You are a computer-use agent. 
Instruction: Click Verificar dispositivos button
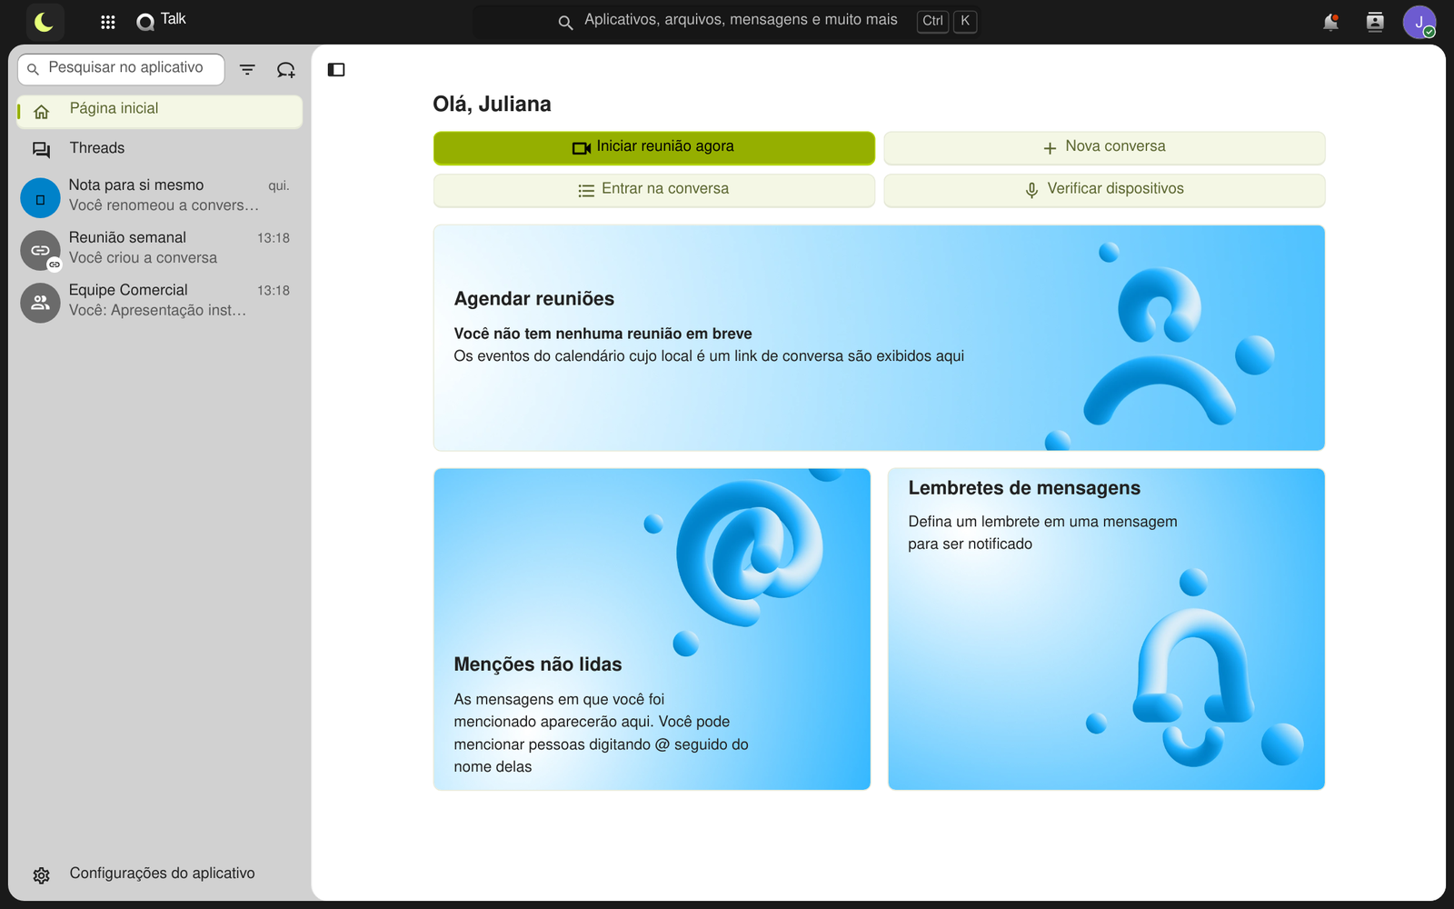[1104, 190]
